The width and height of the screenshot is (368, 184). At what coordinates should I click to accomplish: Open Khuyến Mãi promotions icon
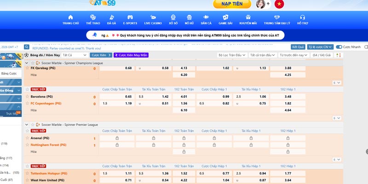coord(248,17)
